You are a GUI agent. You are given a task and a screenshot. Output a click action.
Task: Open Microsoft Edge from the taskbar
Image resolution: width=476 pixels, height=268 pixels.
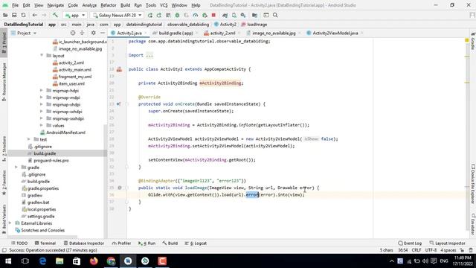pos(42,261)
